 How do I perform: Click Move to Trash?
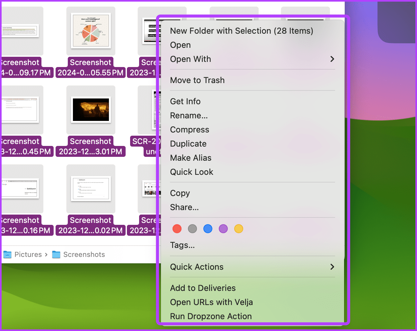click(197, 80)
